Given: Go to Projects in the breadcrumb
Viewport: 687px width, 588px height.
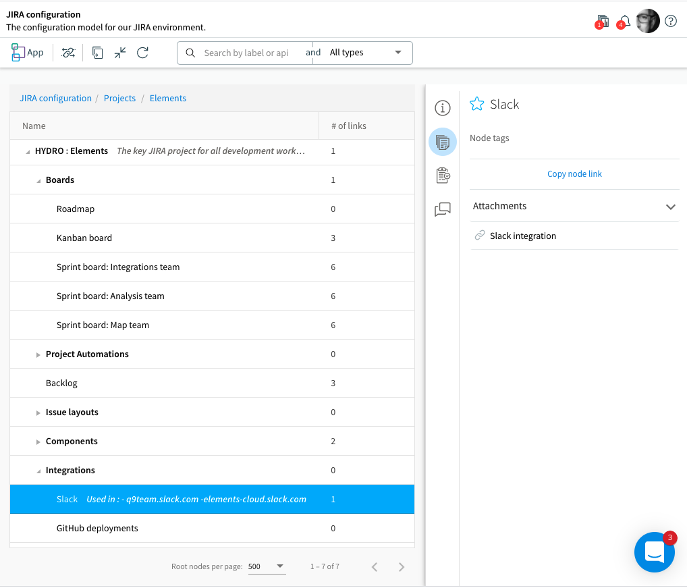Looking at the screenshot, I should coord(119,98).
